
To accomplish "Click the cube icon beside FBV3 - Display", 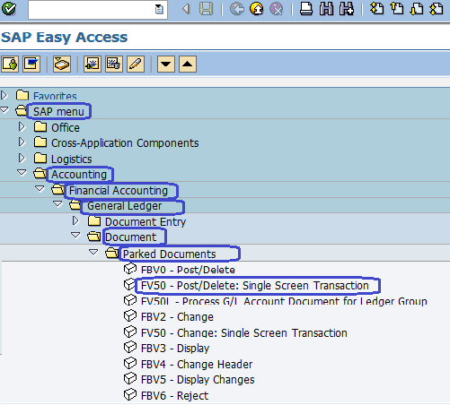I will (130, 348).
